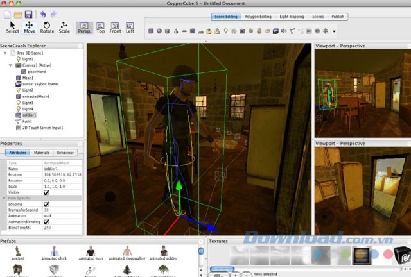Click the Save disk icon
The image size is (411, 277).
29,14
